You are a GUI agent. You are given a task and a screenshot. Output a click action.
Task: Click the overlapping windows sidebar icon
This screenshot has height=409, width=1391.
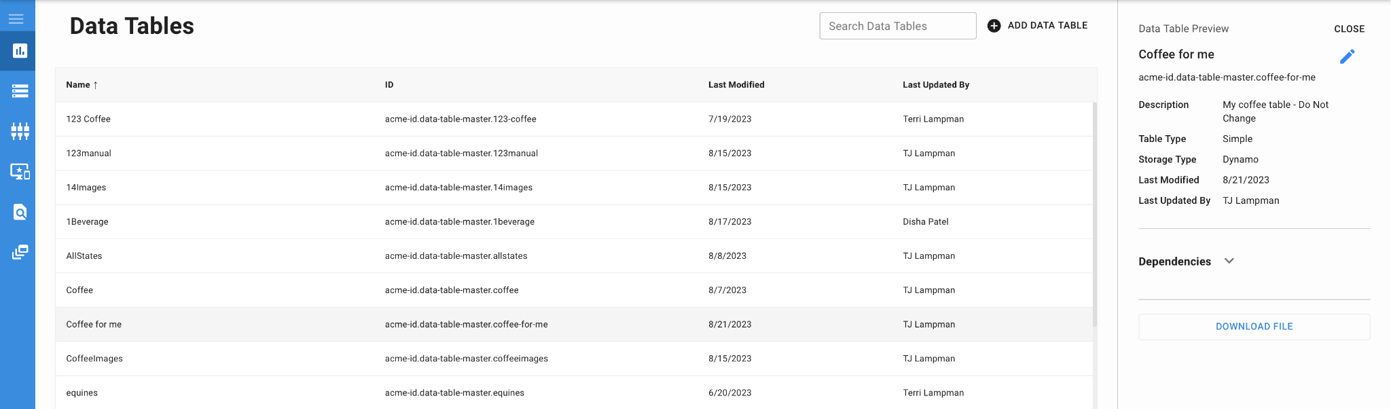20,253
